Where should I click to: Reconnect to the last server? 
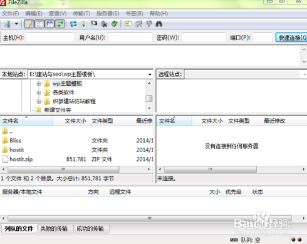point(114,24)
